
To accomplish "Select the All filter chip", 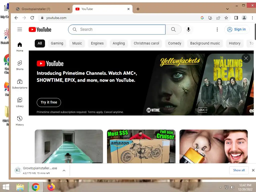I will click(x=40, y=43).
